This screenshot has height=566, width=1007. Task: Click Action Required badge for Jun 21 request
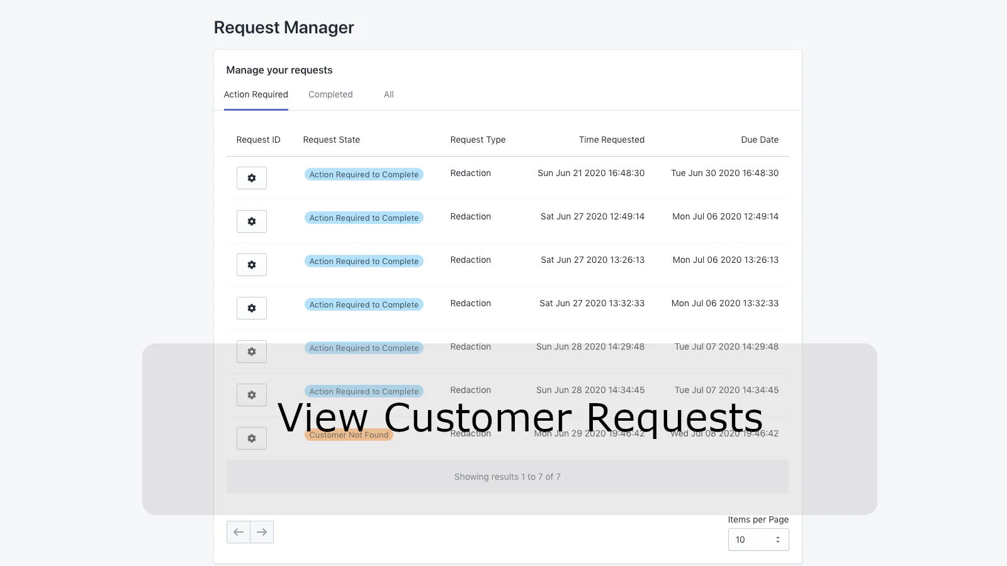[x=364, y=174]
